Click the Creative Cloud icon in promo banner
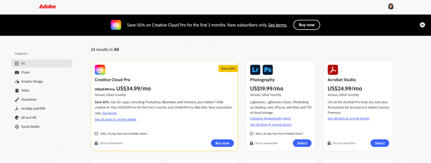Image resolution: width=431 pixels, height=163 pixels. click(116, 25)
